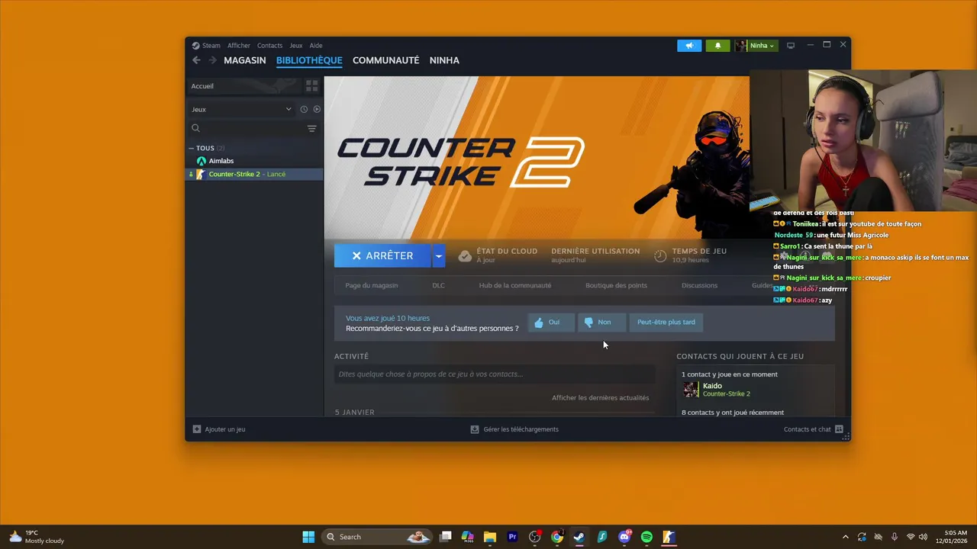Click the downloads manager icon

[x=475, y=429]
